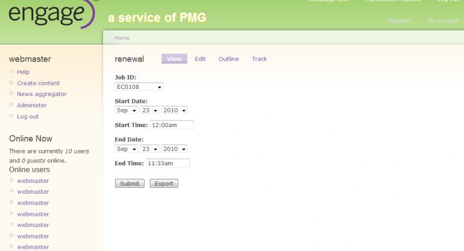Open the End Date month dropdown

click(x=126, y=149)
